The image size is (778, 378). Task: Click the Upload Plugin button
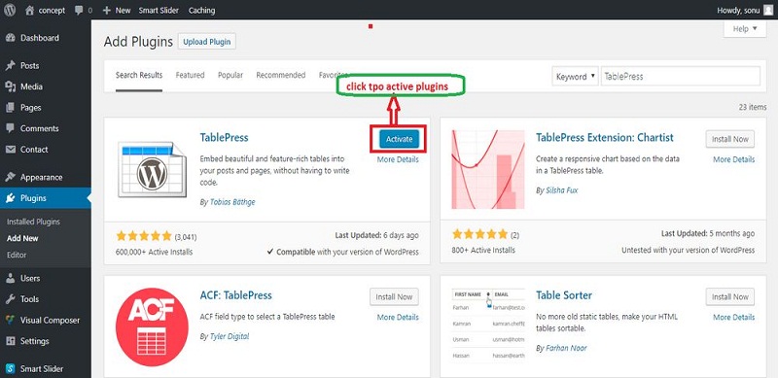click(207, 42)
